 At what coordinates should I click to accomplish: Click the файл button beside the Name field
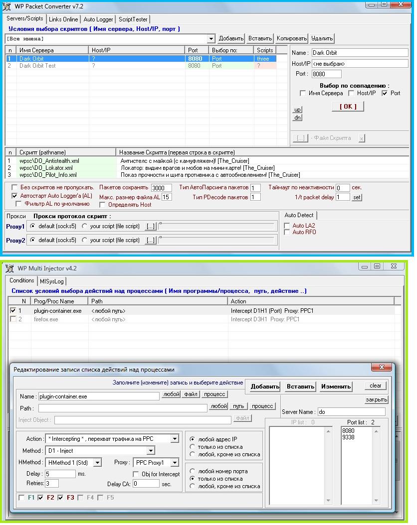pos(191,394)
